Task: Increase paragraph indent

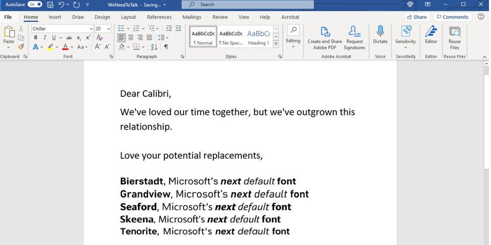Action: tap(178, 29)
